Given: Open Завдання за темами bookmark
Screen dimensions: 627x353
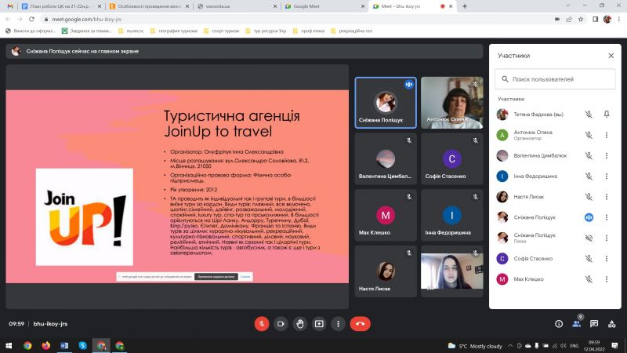Looking at the screenshot, I should coord(87,31).
